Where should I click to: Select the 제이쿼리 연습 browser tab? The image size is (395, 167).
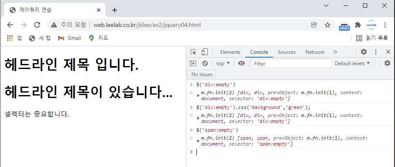(x=55, y=10)
